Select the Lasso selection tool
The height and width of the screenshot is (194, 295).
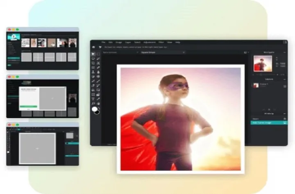[93, 59]
